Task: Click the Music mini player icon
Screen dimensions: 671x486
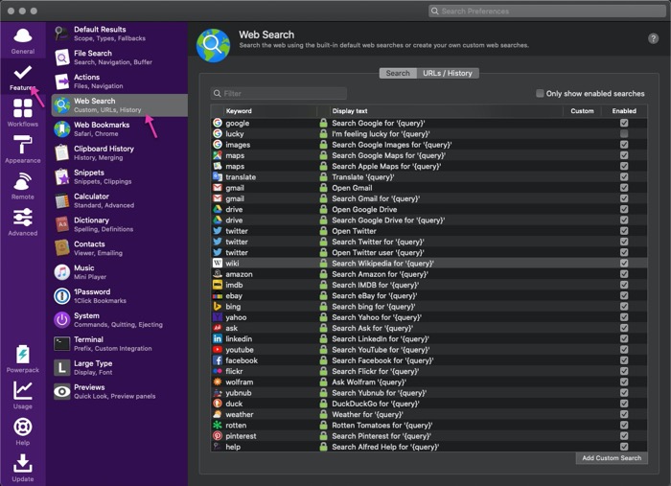Action: coord(62,272)
